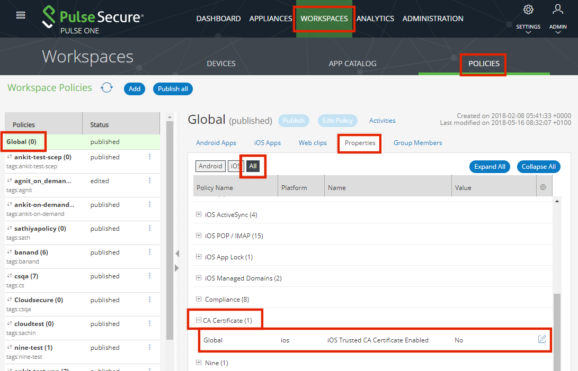Open actions menu for Cloudsecure policy

tap(149, 300)
